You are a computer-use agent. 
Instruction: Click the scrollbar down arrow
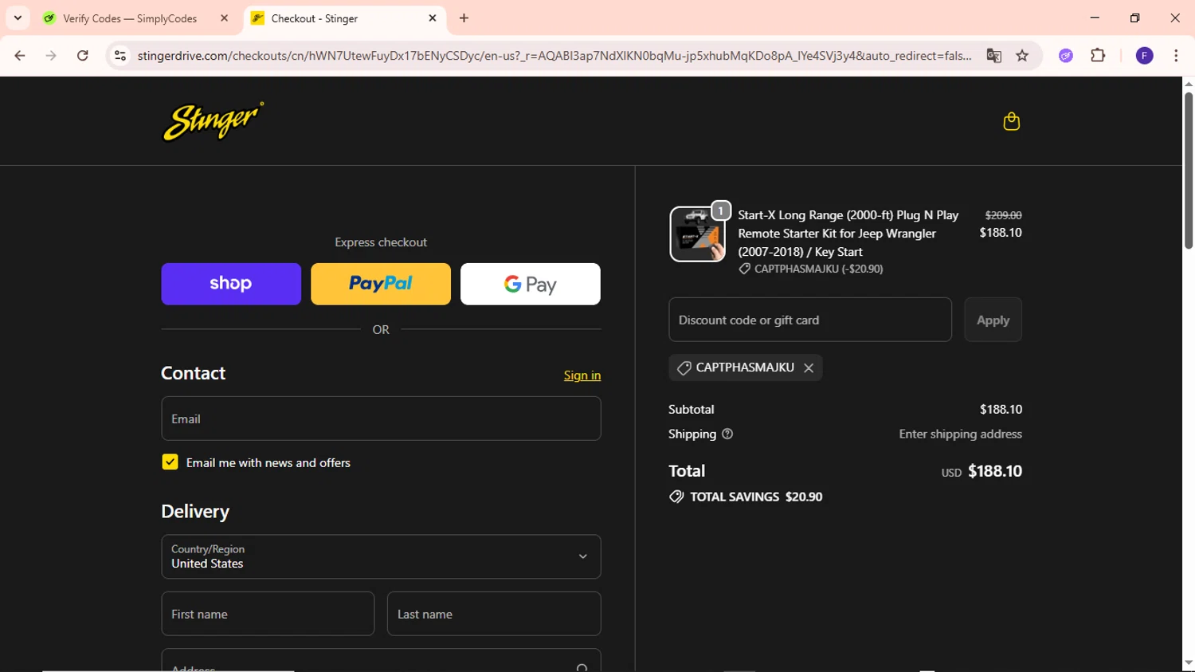1189,663
